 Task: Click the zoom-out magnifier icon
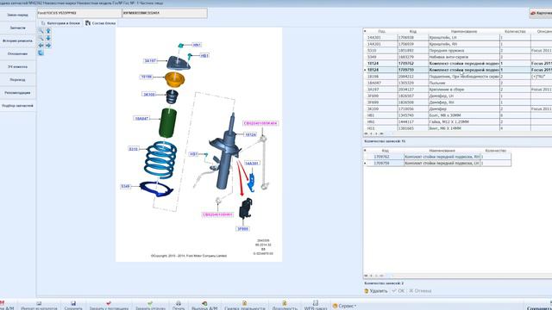pos(41,38)
